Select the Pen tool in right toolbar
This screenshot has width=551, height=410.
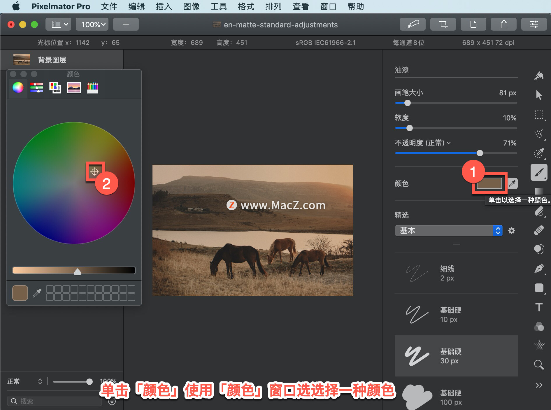click(539, 269)
